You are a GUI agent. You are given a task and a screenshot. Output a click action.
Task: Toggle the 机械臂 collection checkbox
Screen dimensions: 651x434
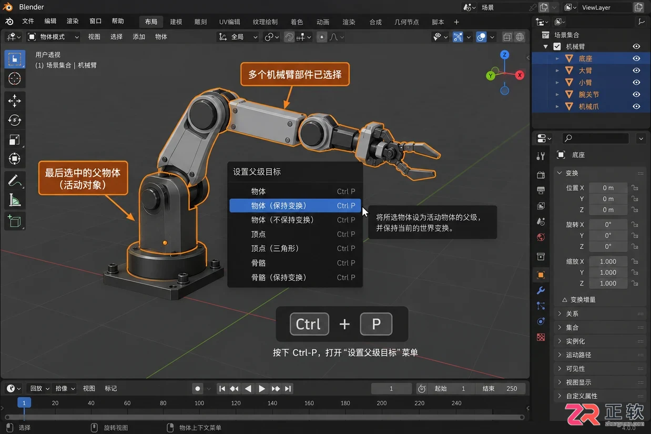[x=557, y=47]
